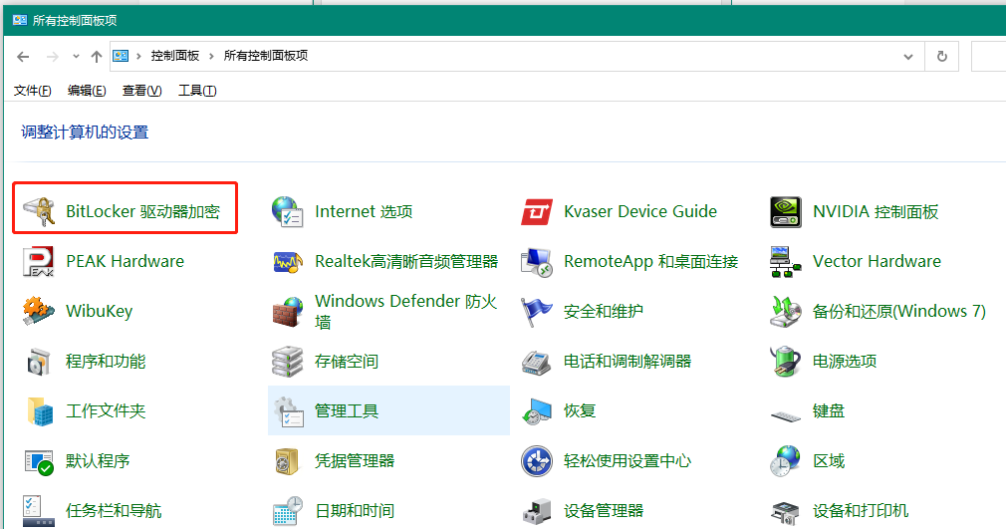Image resolution: width=1006 pixels, height=529 pixels.
Task: Open the 恢复 monitor icon
Action: pyautogui.click(x=536, y=410)
